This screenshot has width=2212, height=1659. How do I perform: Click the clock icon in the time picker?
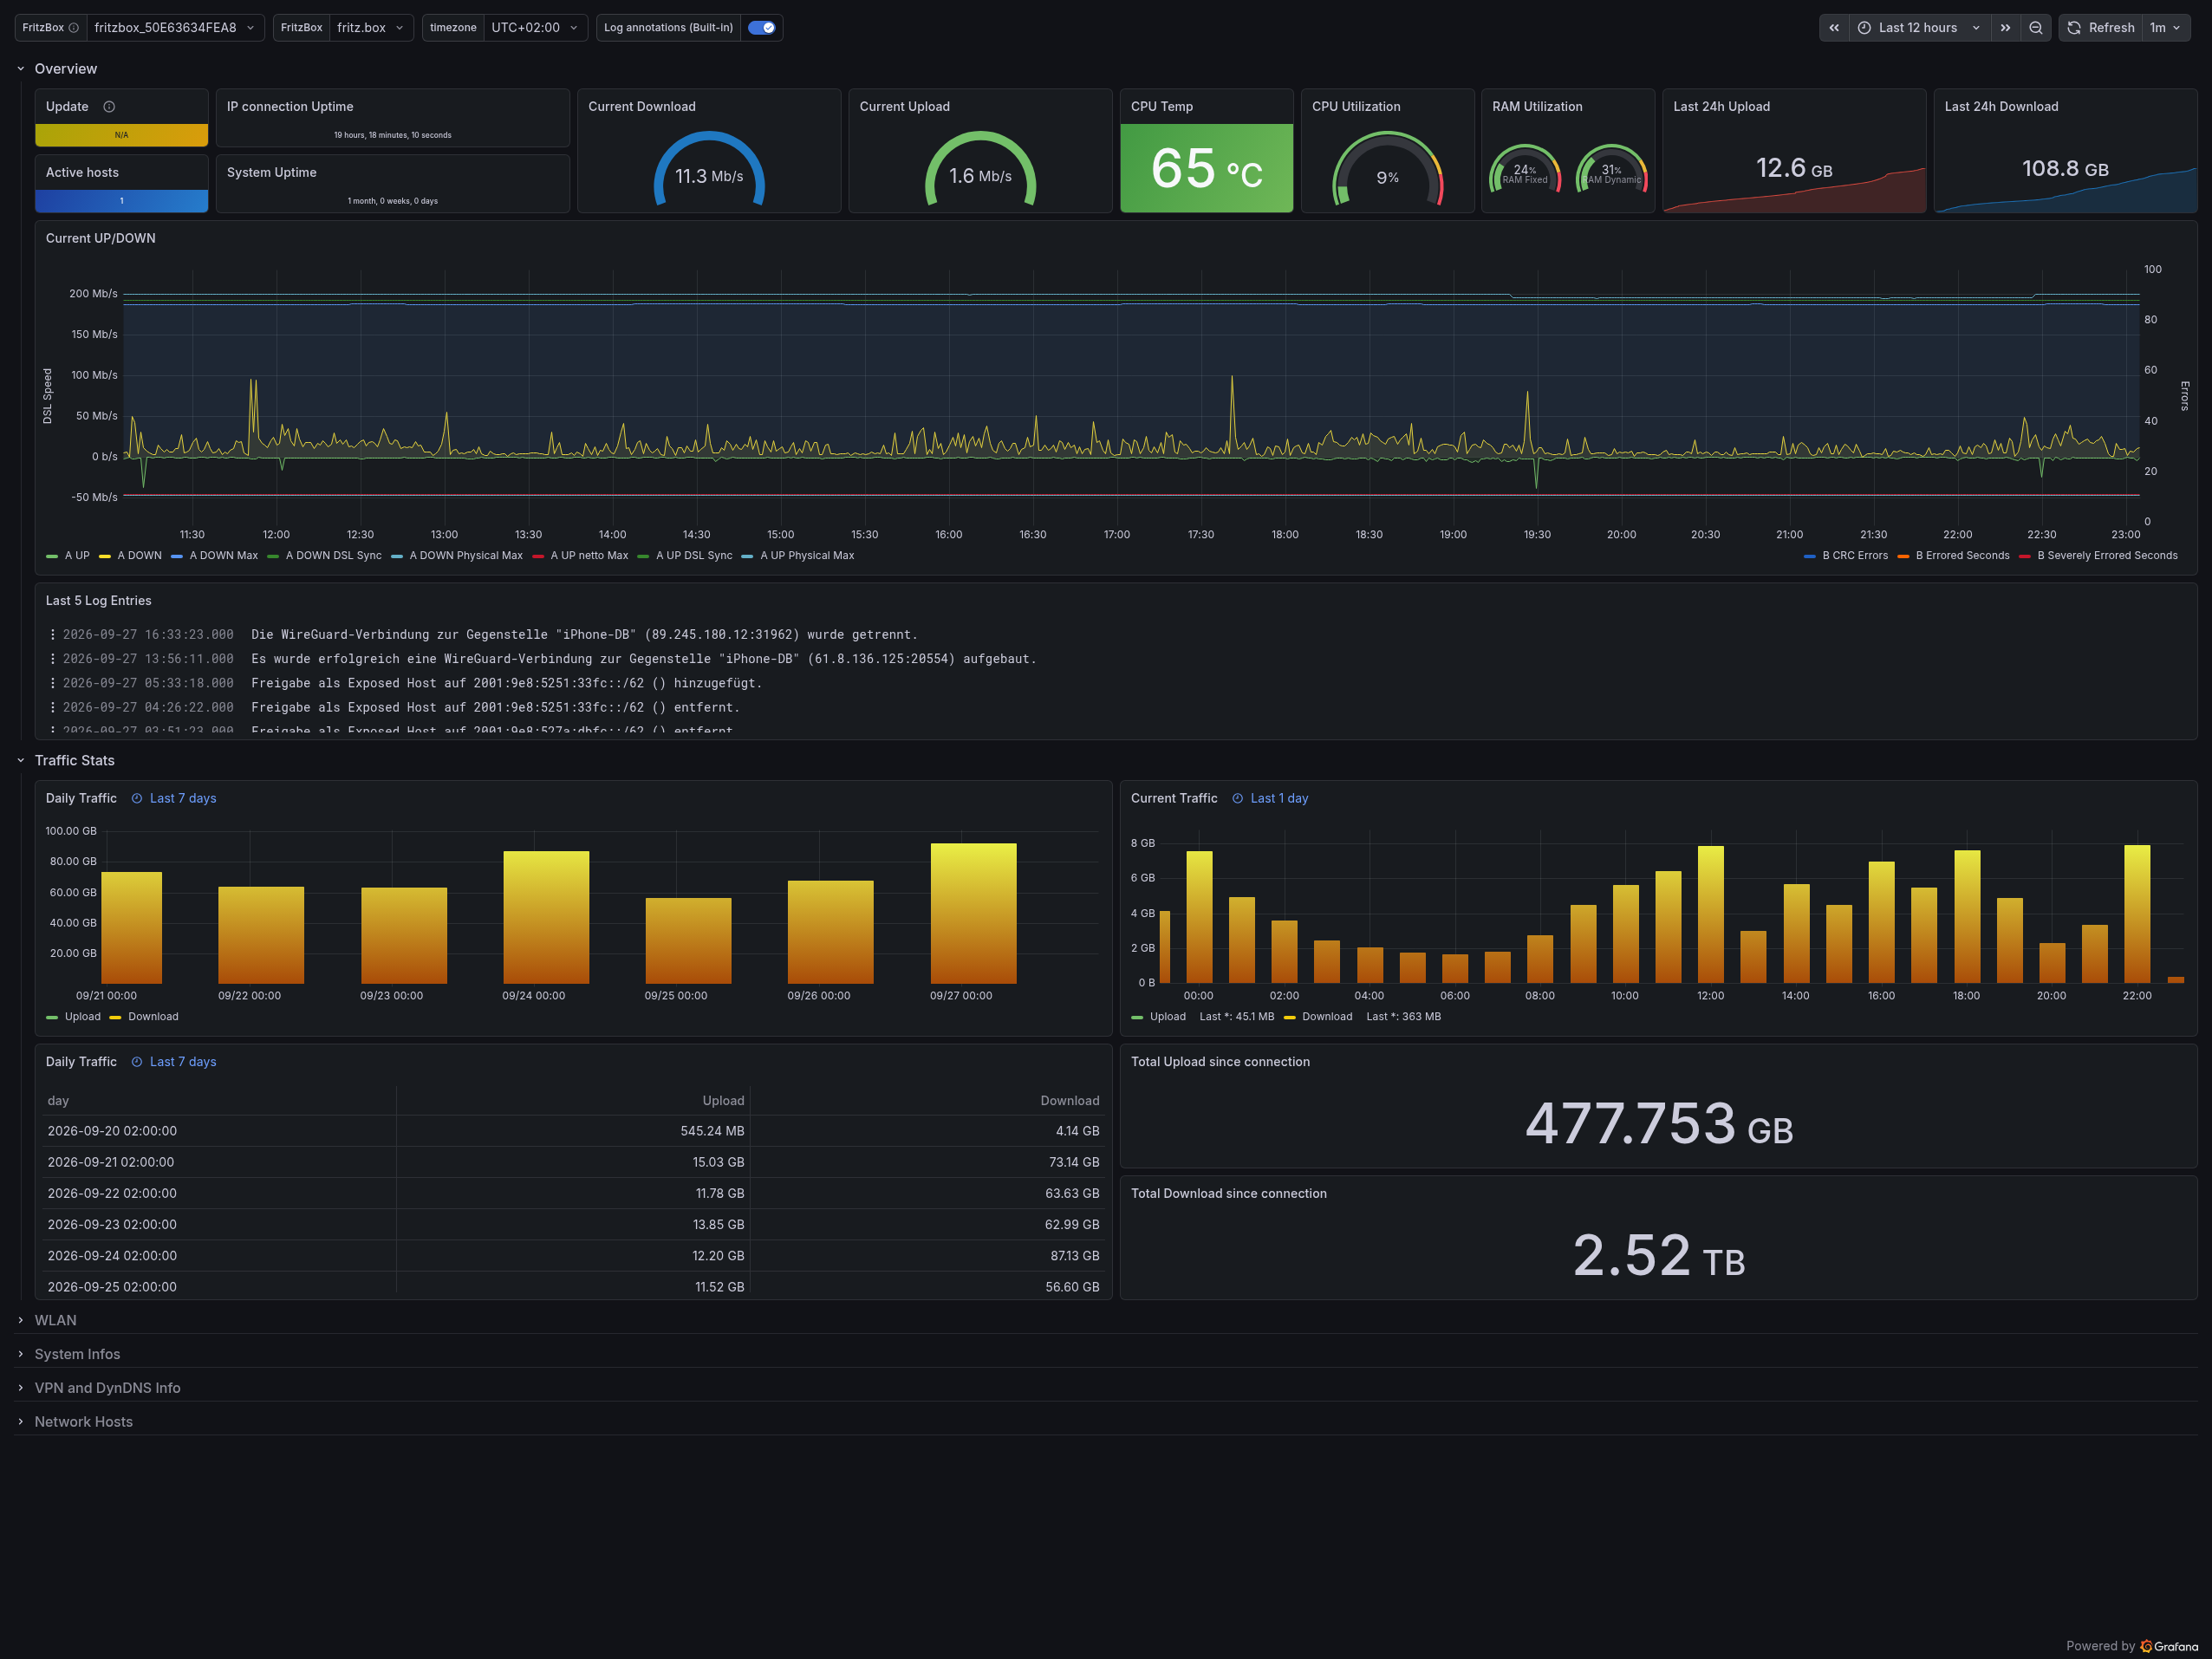point(1864,28)
